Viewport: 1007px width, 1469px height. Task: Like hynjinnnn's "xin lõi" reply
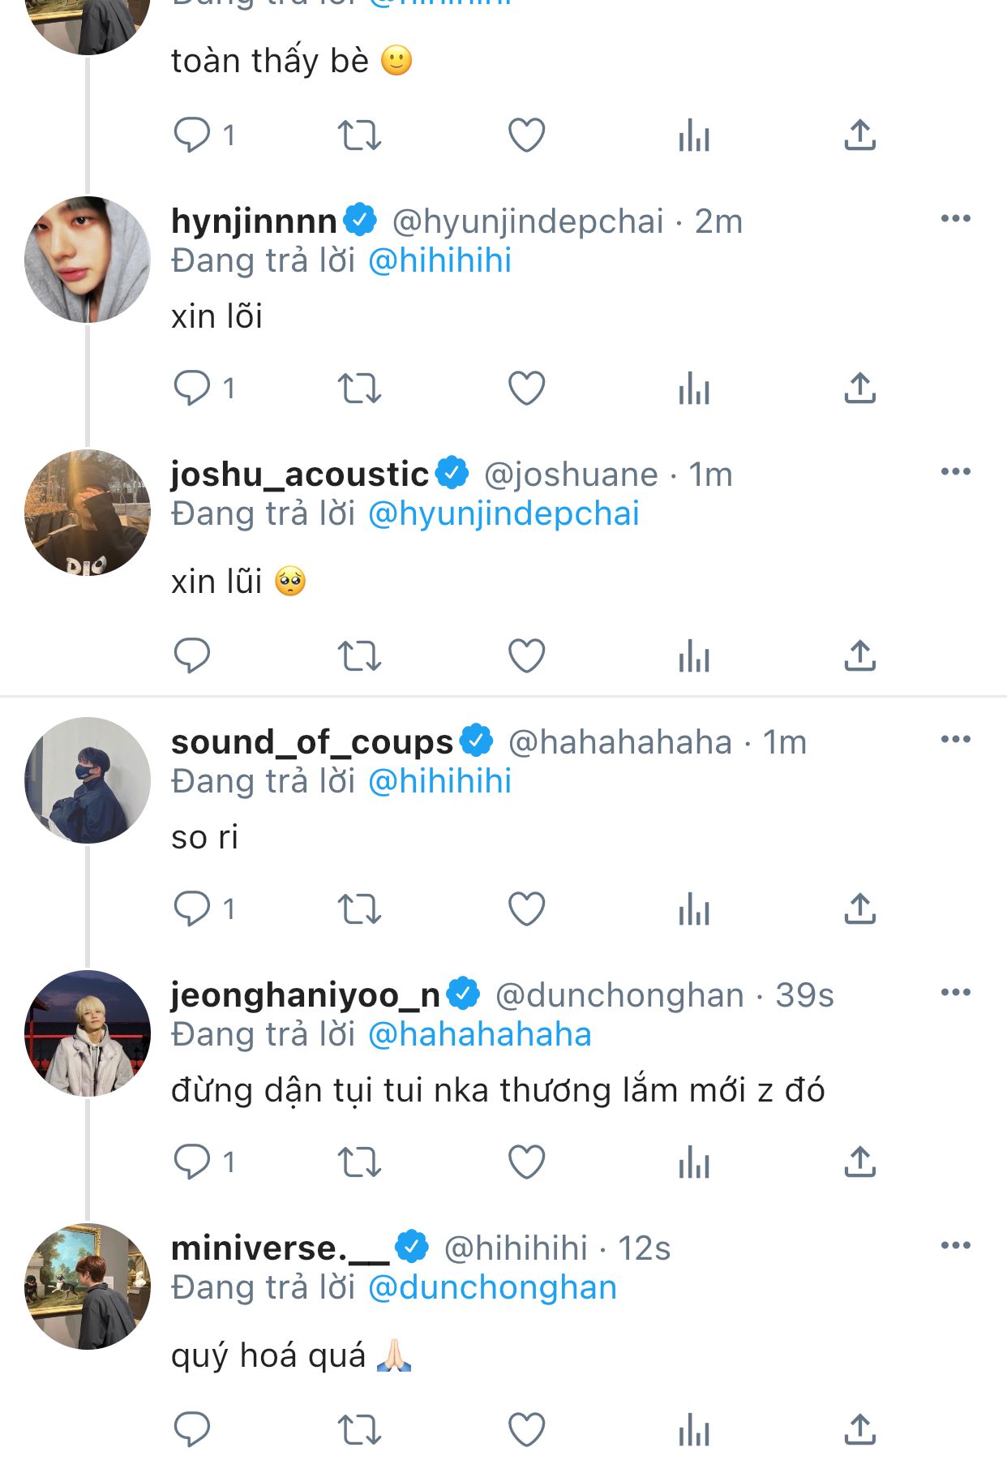point(526,388)
